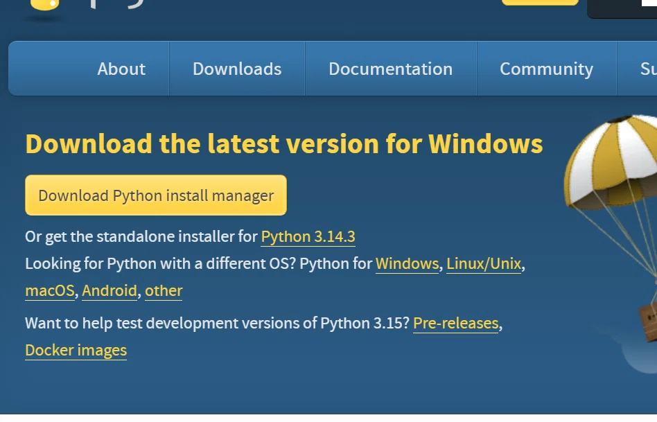Follow the 'other' platforms link
This screenshot has width=657, height=422.
tap(164, 291)
